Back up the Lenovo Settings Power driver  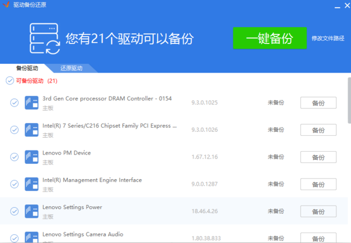point(318,211)
